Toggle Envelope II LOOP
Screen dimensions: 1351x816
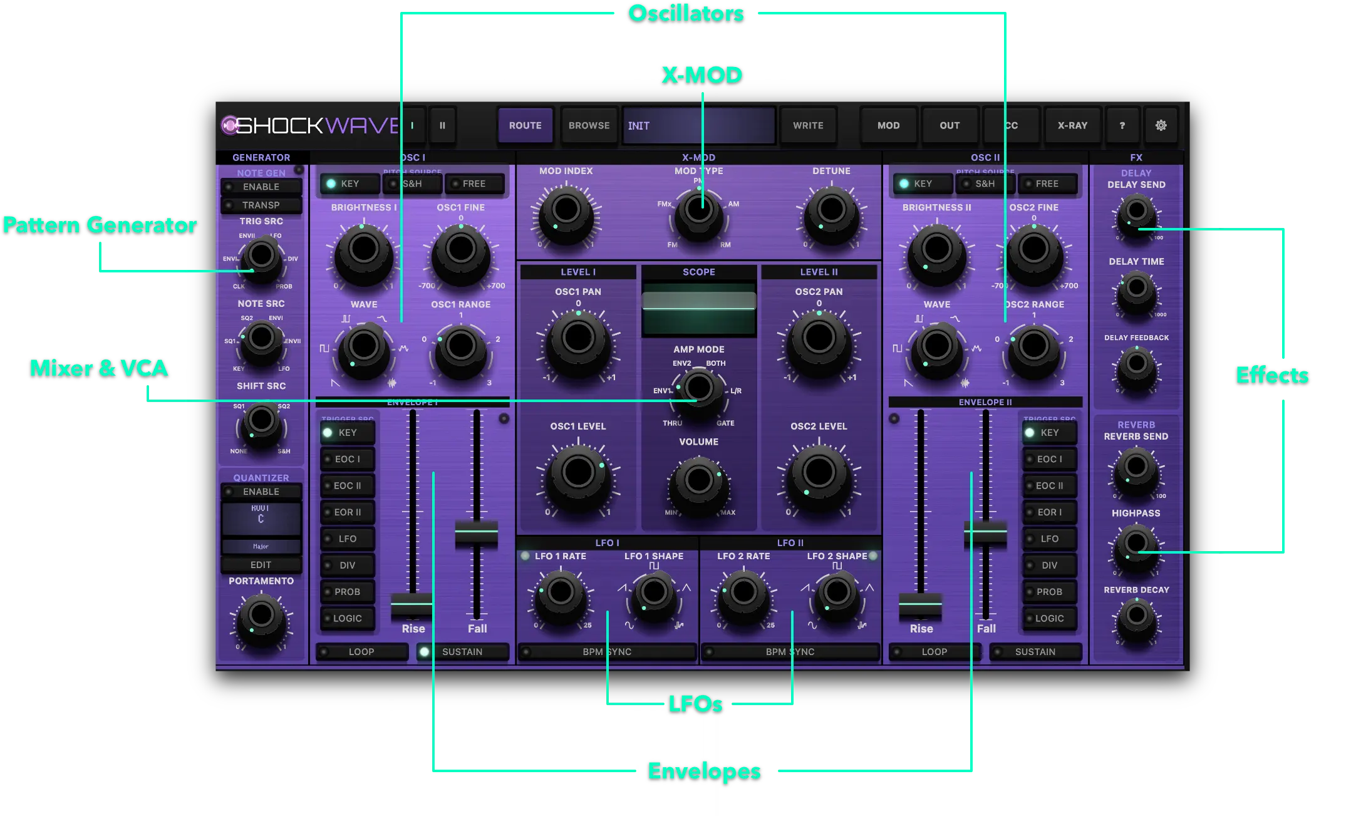click(934, 652)
